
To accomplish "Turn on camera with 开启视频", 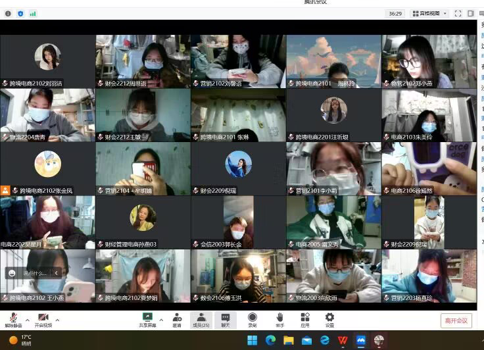I will [42, 319].
